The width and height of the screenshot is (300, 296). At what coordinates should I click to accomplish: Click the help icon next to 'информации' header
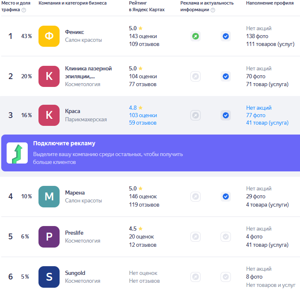tap(213, 10)
